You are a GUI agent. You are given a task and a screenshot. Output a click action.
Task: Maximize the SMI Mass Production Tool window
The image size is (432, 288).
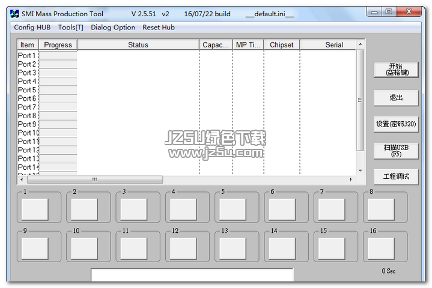click(389, 12)
